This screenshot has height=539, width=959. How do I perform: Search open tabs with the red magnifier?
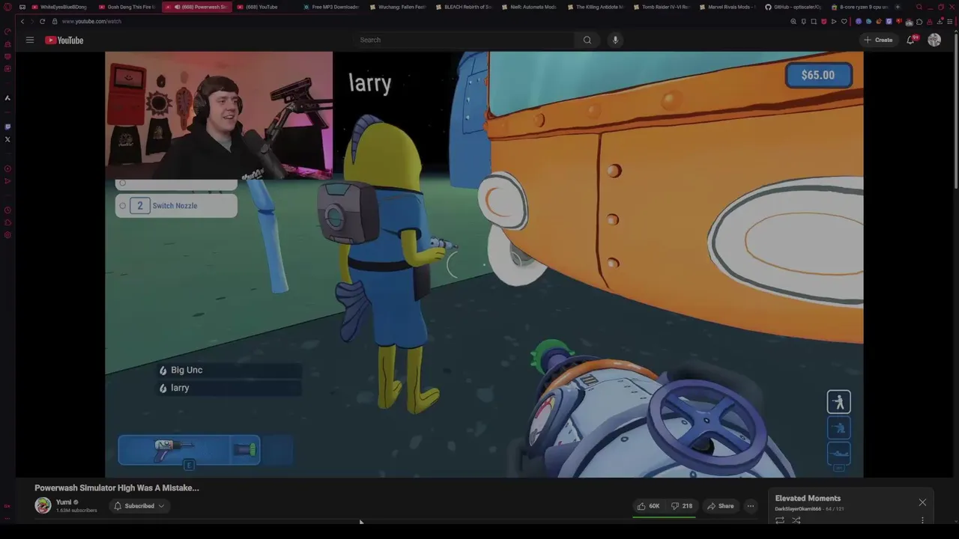click(919, 7)
